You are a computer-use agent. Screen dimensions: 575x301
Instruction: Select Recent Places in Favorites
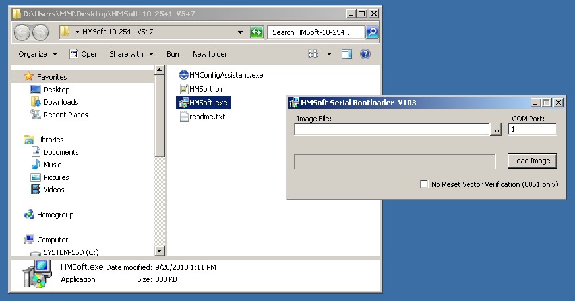pyautogui.click(x=66, y=115)
